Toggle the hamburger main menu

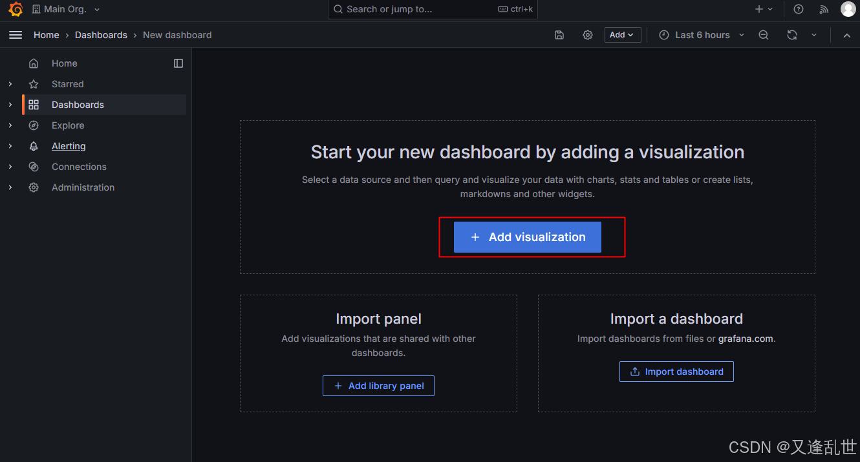point(16,35)
